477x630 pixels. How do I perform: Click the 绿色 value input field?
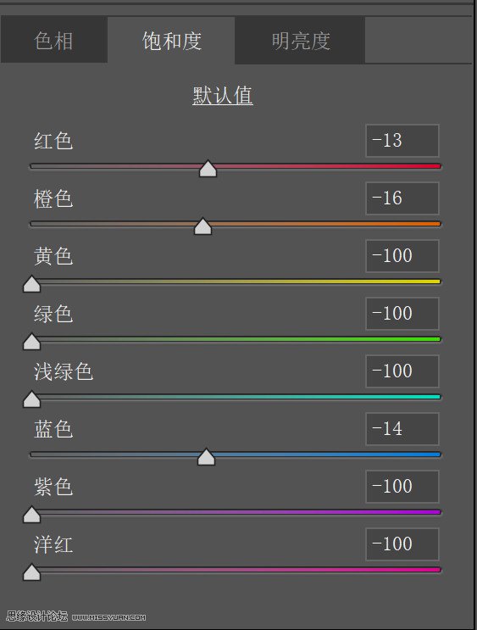point(402,314)
